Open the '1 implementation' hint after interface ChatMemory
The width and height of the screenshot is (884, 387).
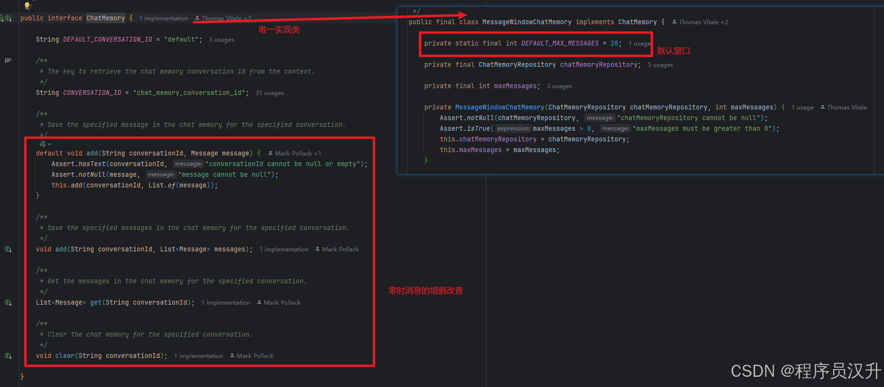164,18
